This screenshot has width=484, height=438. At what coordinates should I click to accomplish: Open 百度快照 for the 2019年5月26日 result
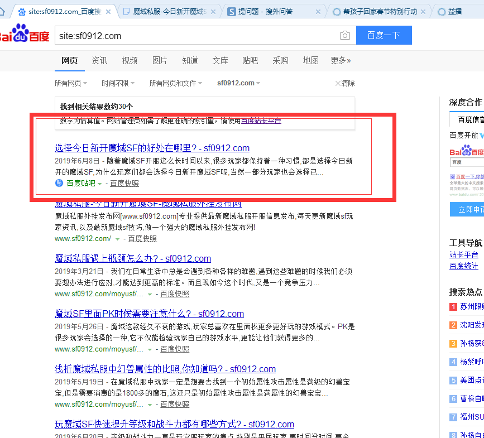click(175, 349)
